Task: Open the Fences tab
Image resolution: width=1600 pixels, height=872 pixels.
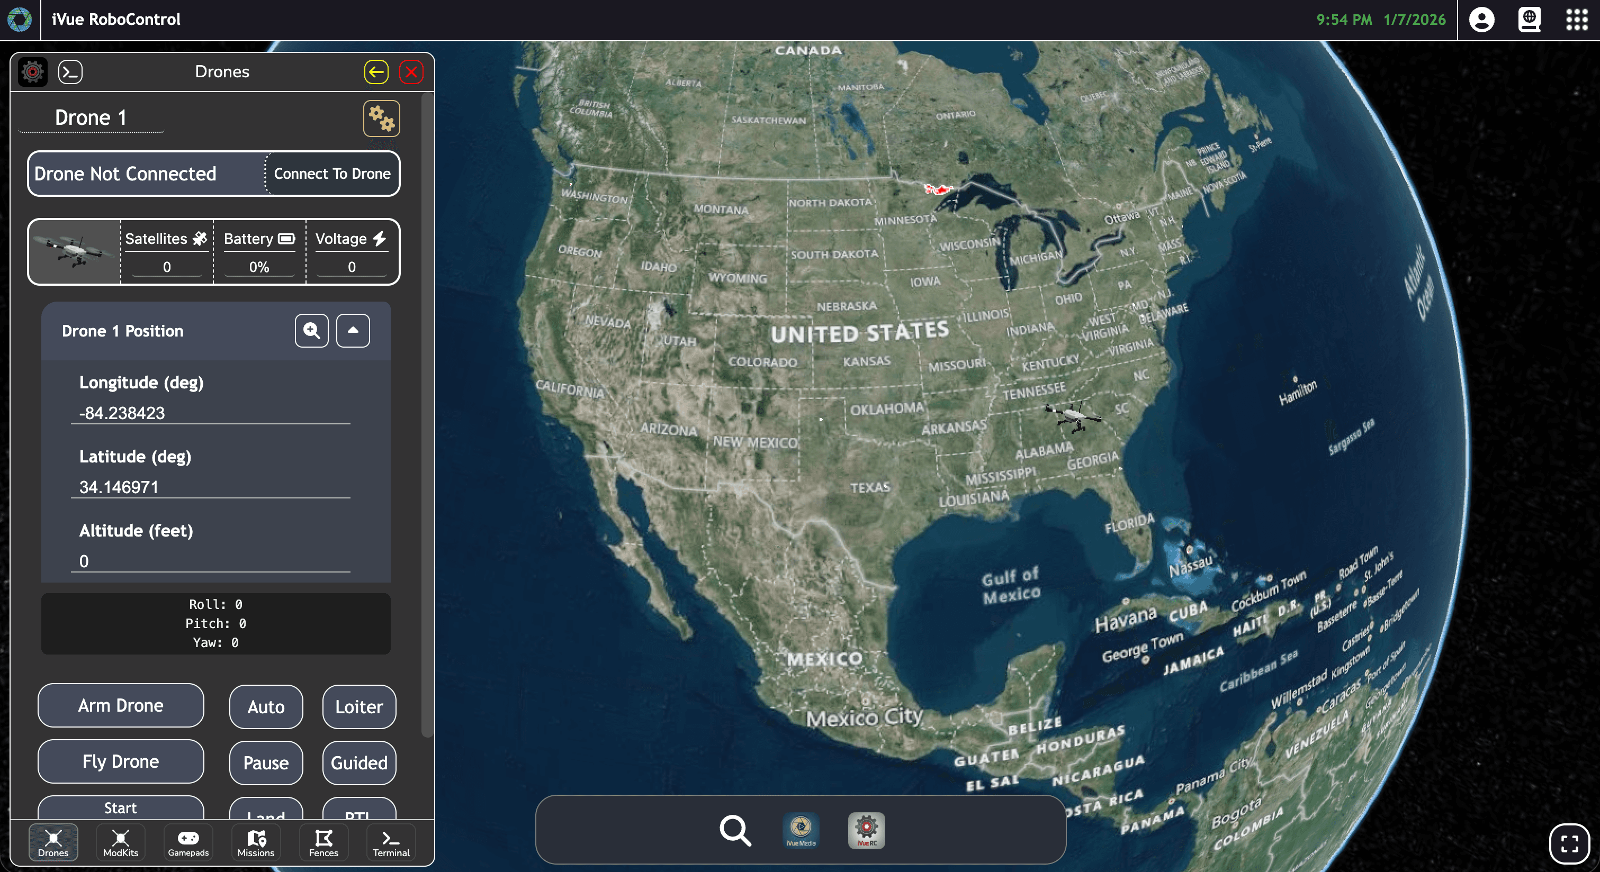Action: pyautogui.click(x=323, y=843)
